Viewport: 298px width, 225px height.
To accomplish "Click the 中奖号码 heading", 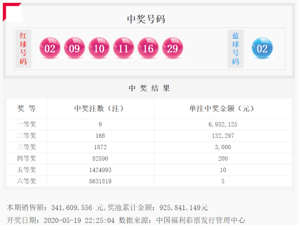I will tap(146, 19).
